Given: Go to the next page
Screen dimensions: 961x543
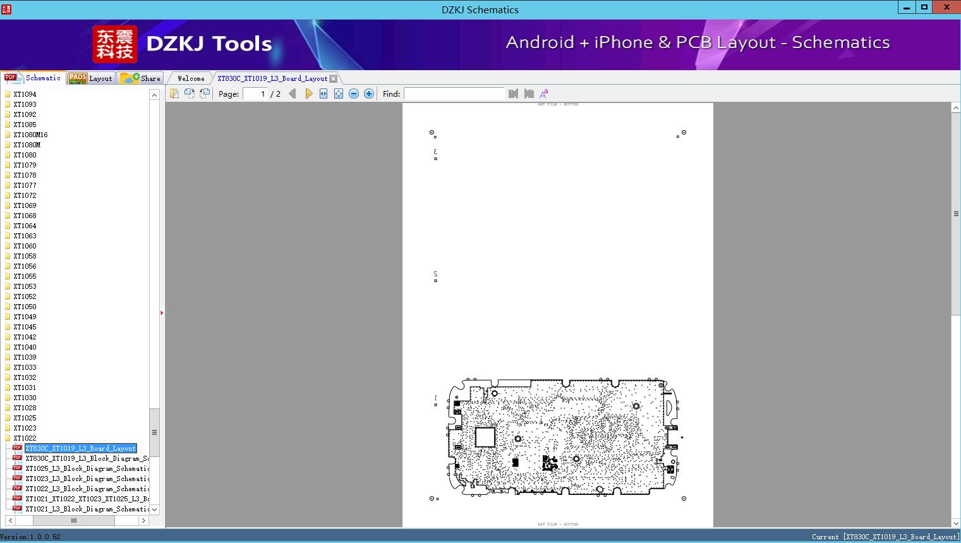Looking at the screenshot, I should (x=308, y=94).
